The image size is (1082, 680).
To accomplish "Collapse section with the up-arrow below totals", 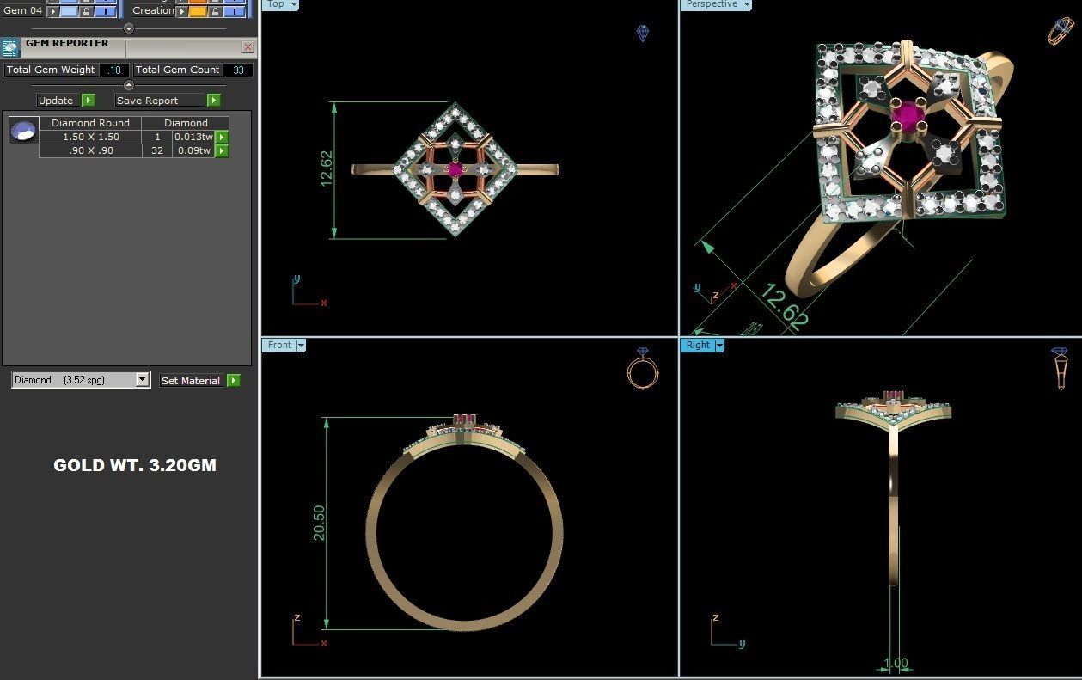I will pos(129,85).
